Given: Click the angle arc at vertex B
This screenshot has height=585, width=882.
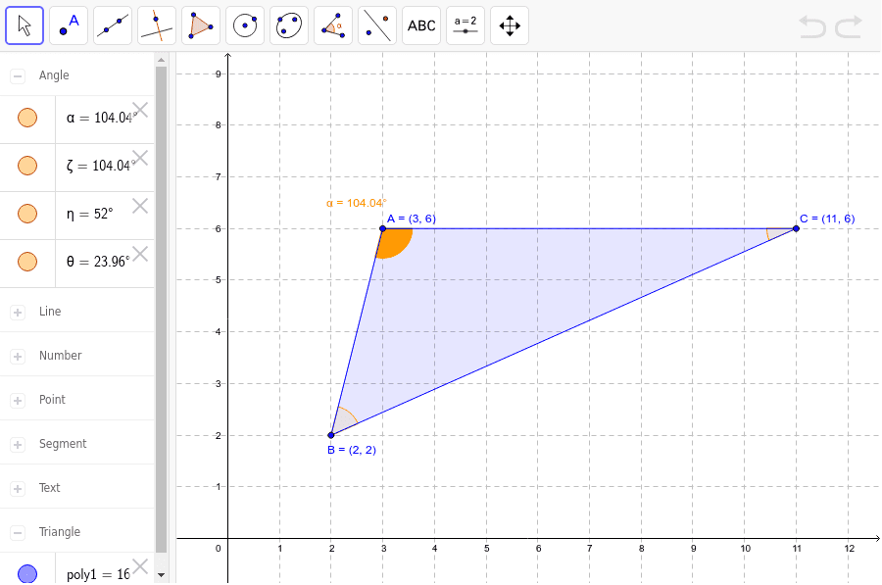Looking at the screenshot, I should pos(344,419).
